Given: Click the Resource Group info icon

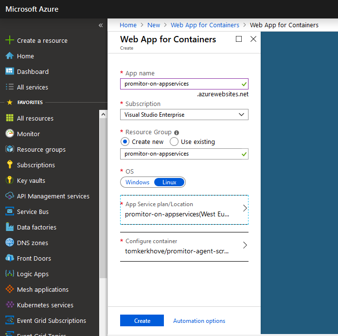Looking at the screenshot, I should coord(177,133).
